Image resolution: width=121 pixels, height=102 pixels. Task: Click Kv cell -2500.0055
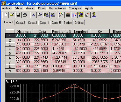[100, 58]
